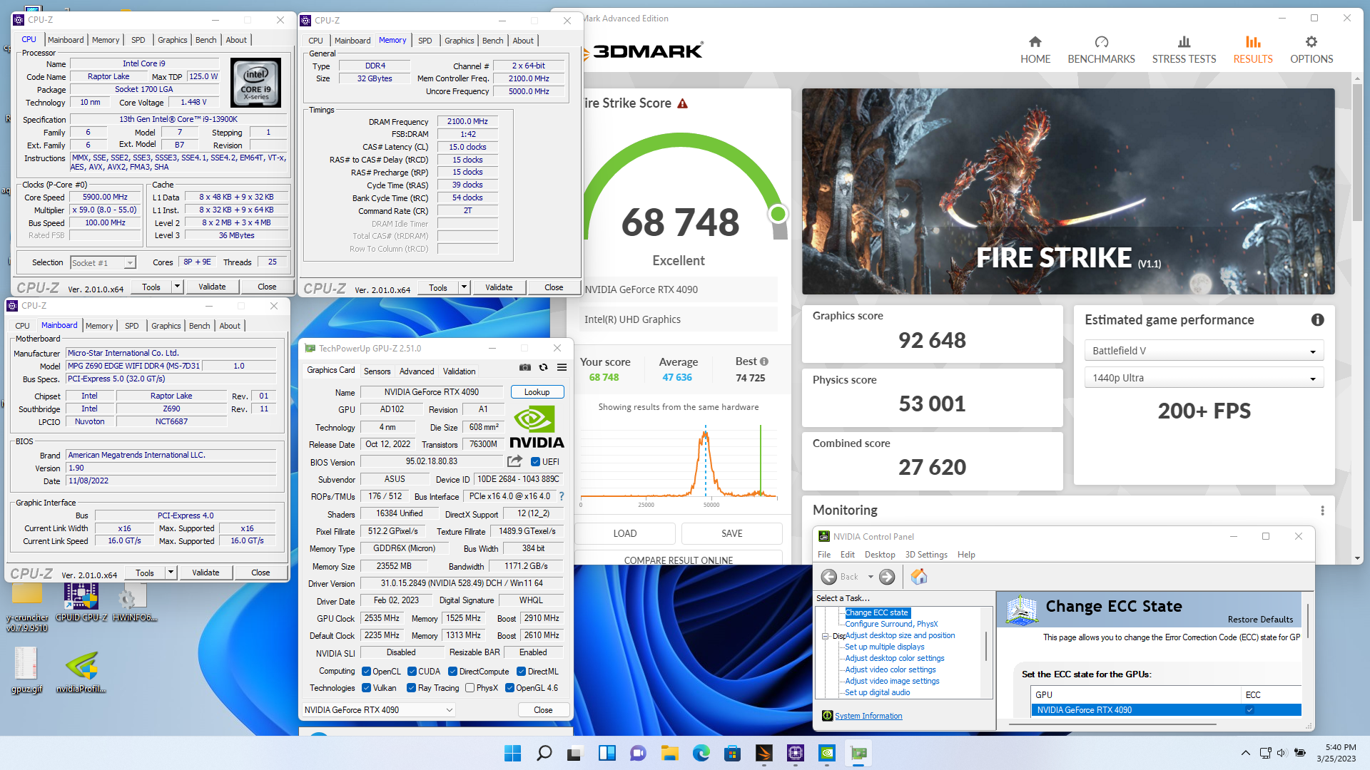Open the 3D Settings menu
The height and width of the screenshot is (770, 1370).
[x=926, y=555]
